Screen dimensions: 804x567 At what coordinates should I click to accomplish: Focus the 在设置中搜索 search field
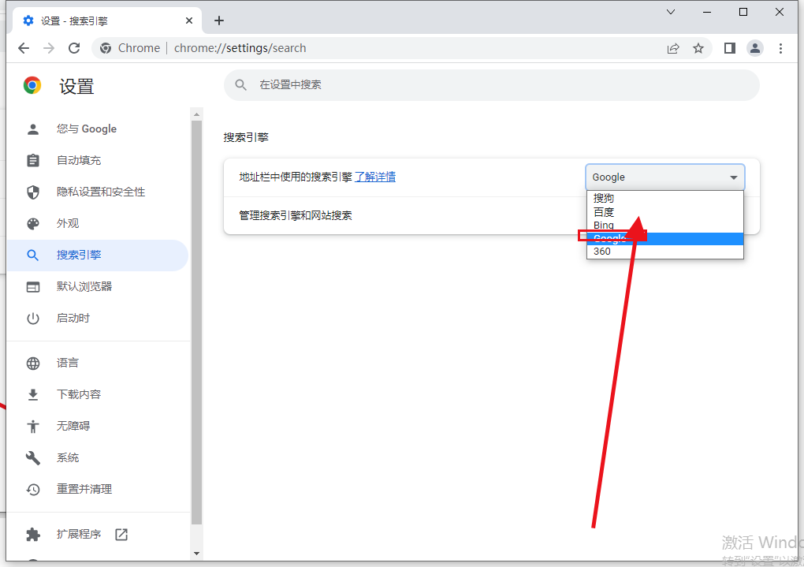click(x=491, y=84)
